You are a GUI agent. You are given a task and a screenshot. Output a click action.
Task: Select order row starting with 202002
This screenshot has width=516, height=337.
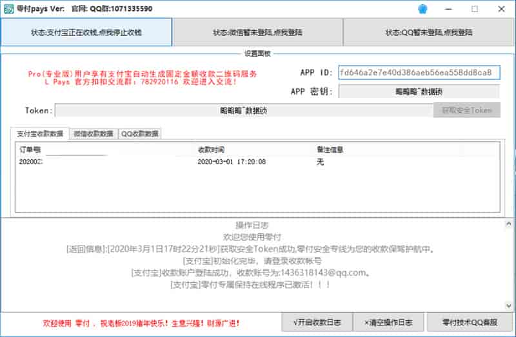click(x=257, y=162)
